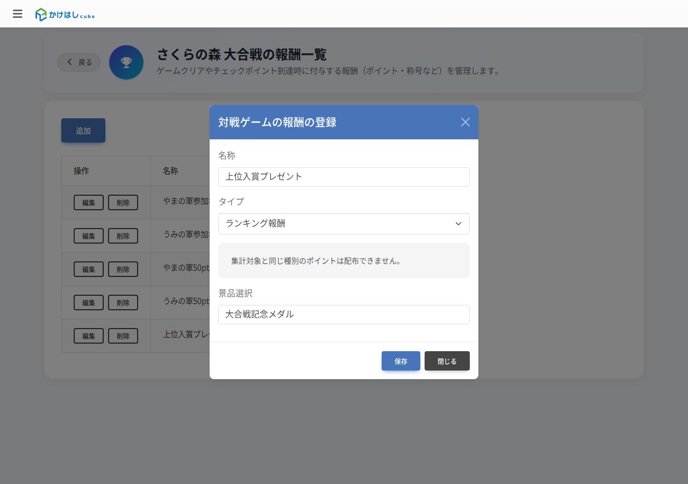Image resolution: width=688 pixels, height=484 pixels.
Task: Open the hamburger navigation menu
Action: tap(18, 14)
